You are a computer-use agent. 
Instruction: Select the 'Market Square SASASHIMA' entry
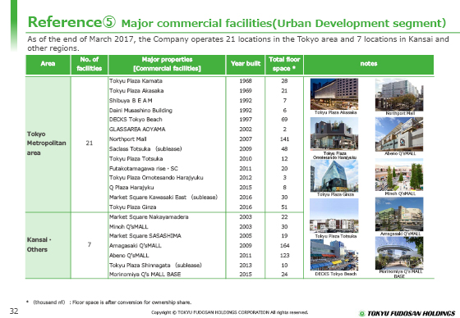tap(145, 236)
